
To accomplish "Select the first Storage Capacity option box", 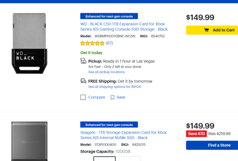I will click(x=104, y=159).
